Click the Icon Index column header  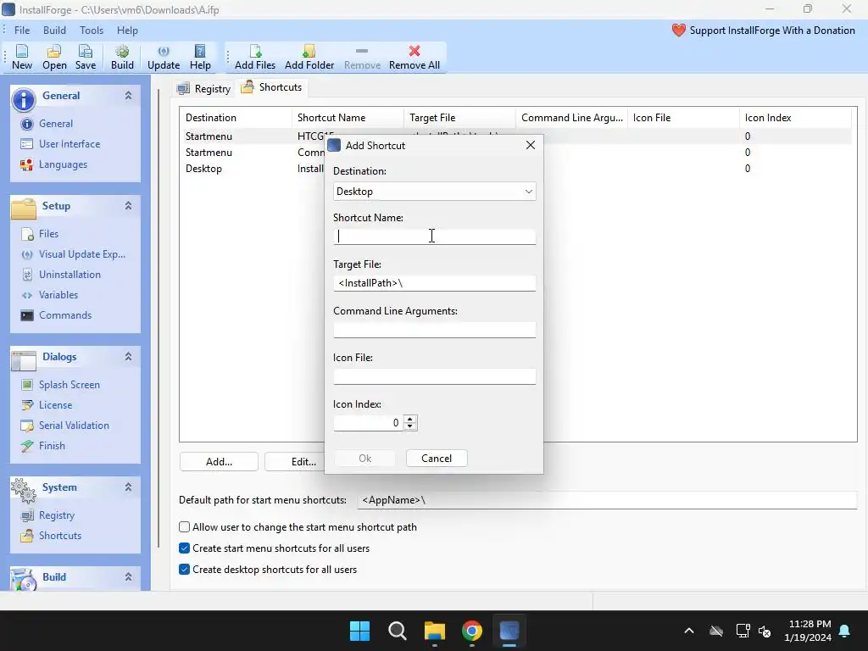point(794,117)
